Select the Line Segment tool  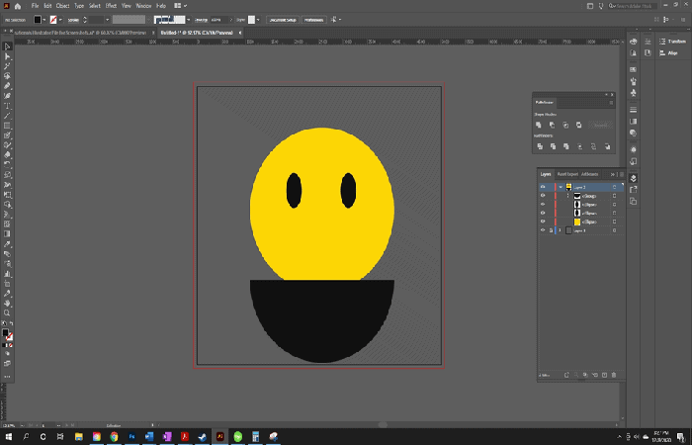click(7, 116)
